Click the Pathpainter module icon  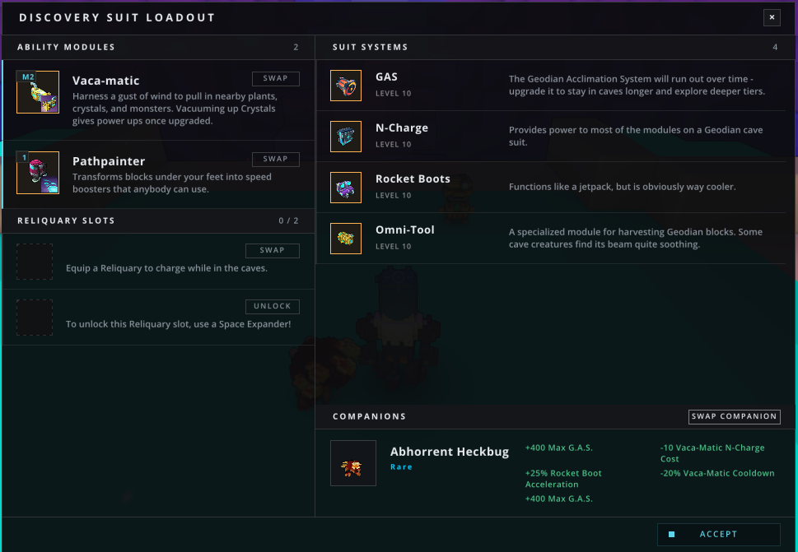(x=38, y=173)
